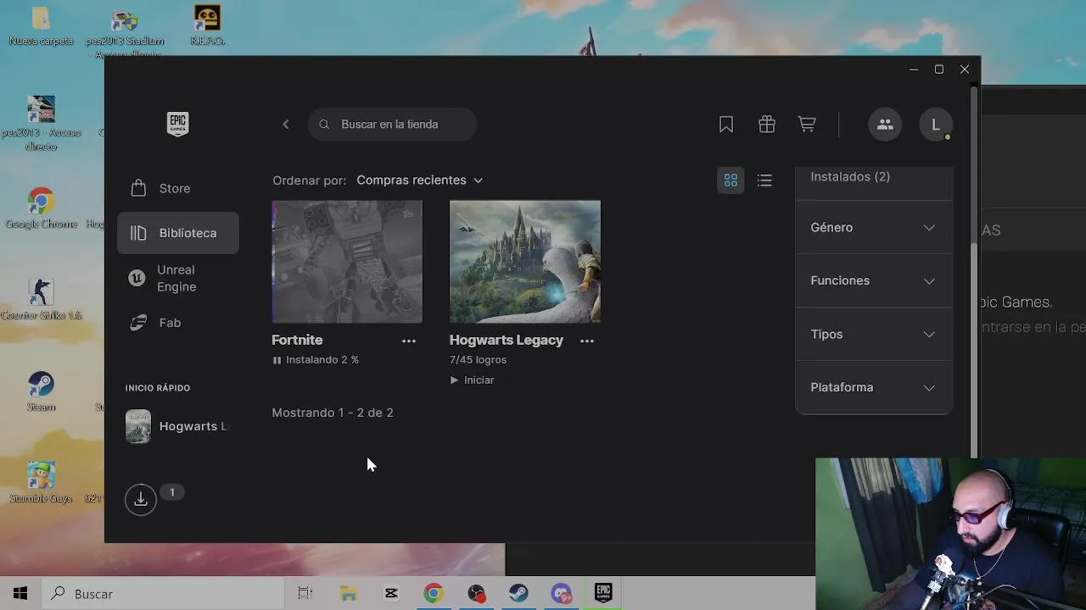Open the downloads icon in sidebar
Image resolution: width=1086 pixels, height=610 pixels.
point(141,500)
